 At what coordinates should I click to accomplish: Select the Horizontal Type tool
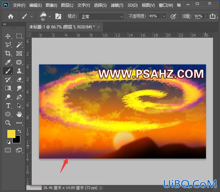click(8, 106)
